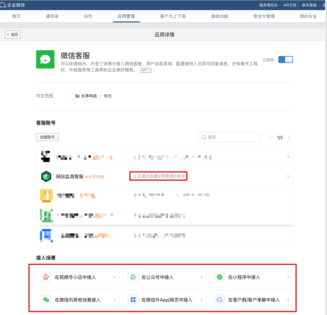Open the API dropdown under the description

[146, 70]
